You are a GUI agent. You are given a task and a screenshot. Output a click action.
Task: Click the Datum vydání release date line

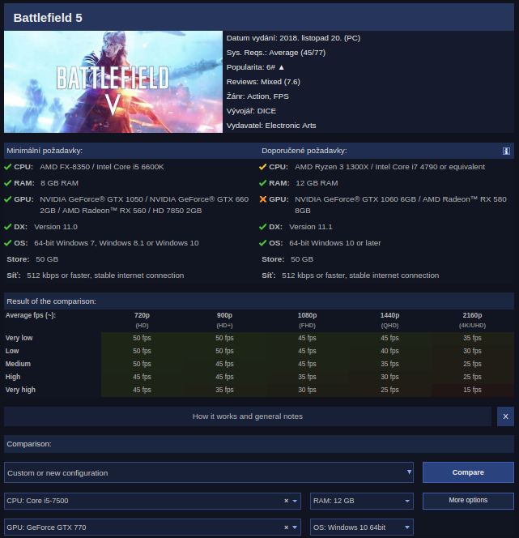[x=293, y=38]
